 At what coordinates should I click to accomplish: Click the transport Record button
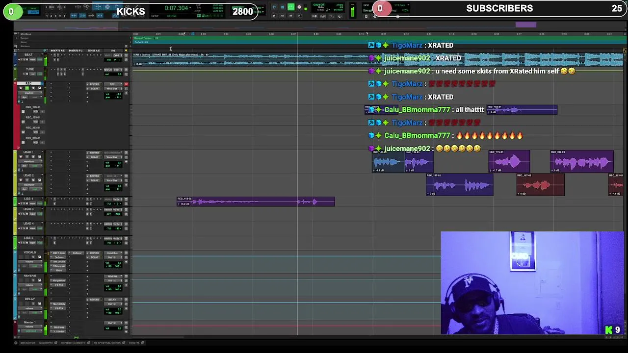click(x=299, y=7)
